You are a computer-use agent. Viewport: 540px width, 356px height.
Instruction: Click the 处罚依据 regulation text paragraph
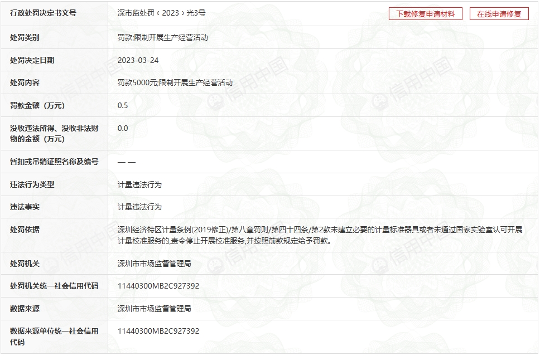click(319, 236)
